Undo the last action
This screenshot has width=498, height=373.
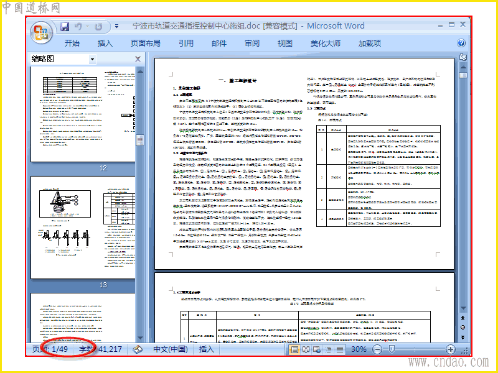(78, 27)
